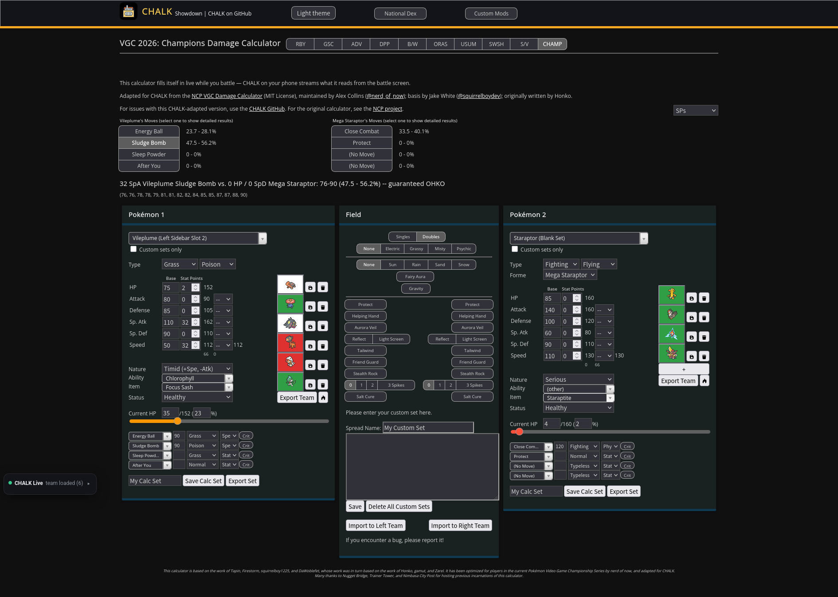Click trash icon beside Rotom sprite

tap(704, 337)
